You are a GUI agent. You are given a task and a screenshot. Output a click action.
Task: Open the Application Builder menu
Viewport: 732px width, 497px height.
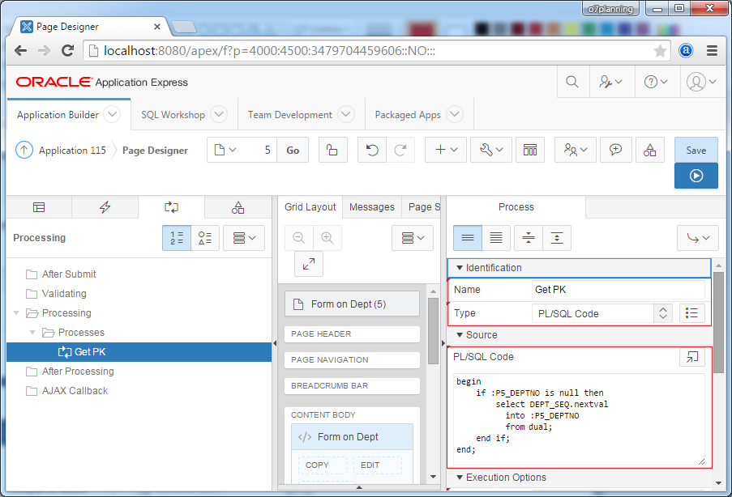112,114
